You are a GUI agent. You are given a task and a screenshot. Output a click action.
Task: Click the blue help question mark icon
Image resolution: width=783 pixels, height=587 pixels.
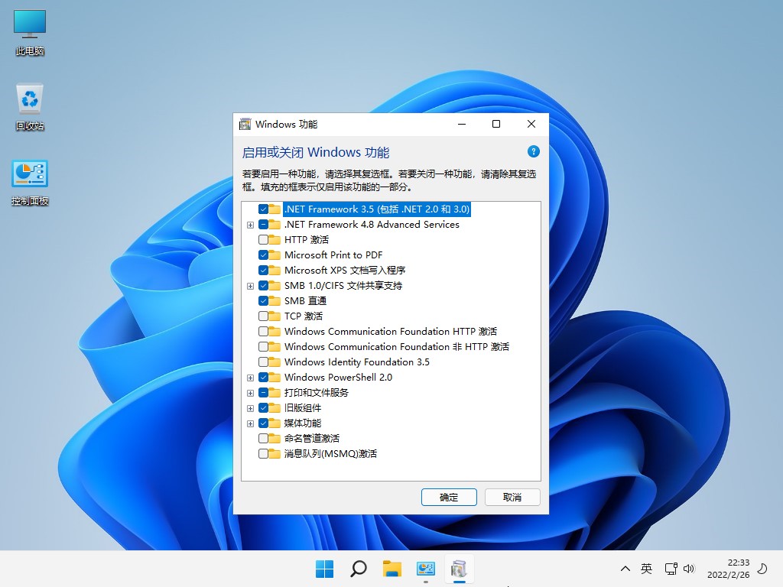pyautogui.click(x=534, y=151)
